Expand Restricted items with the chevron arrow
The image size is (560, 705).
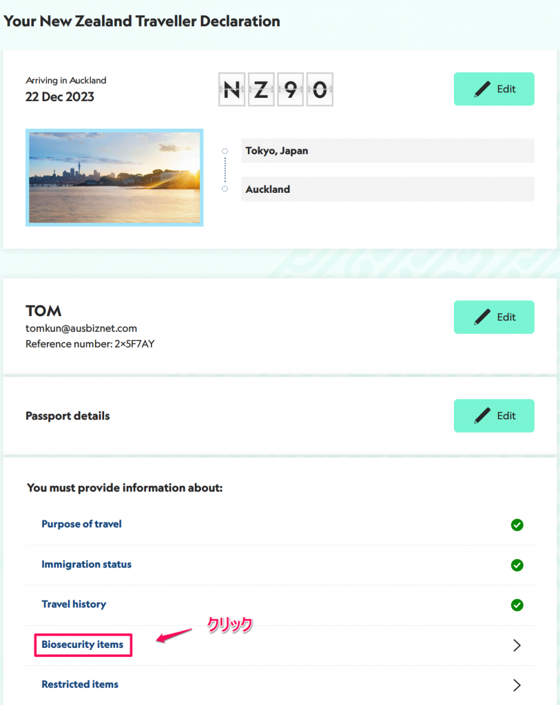(517, 685)
